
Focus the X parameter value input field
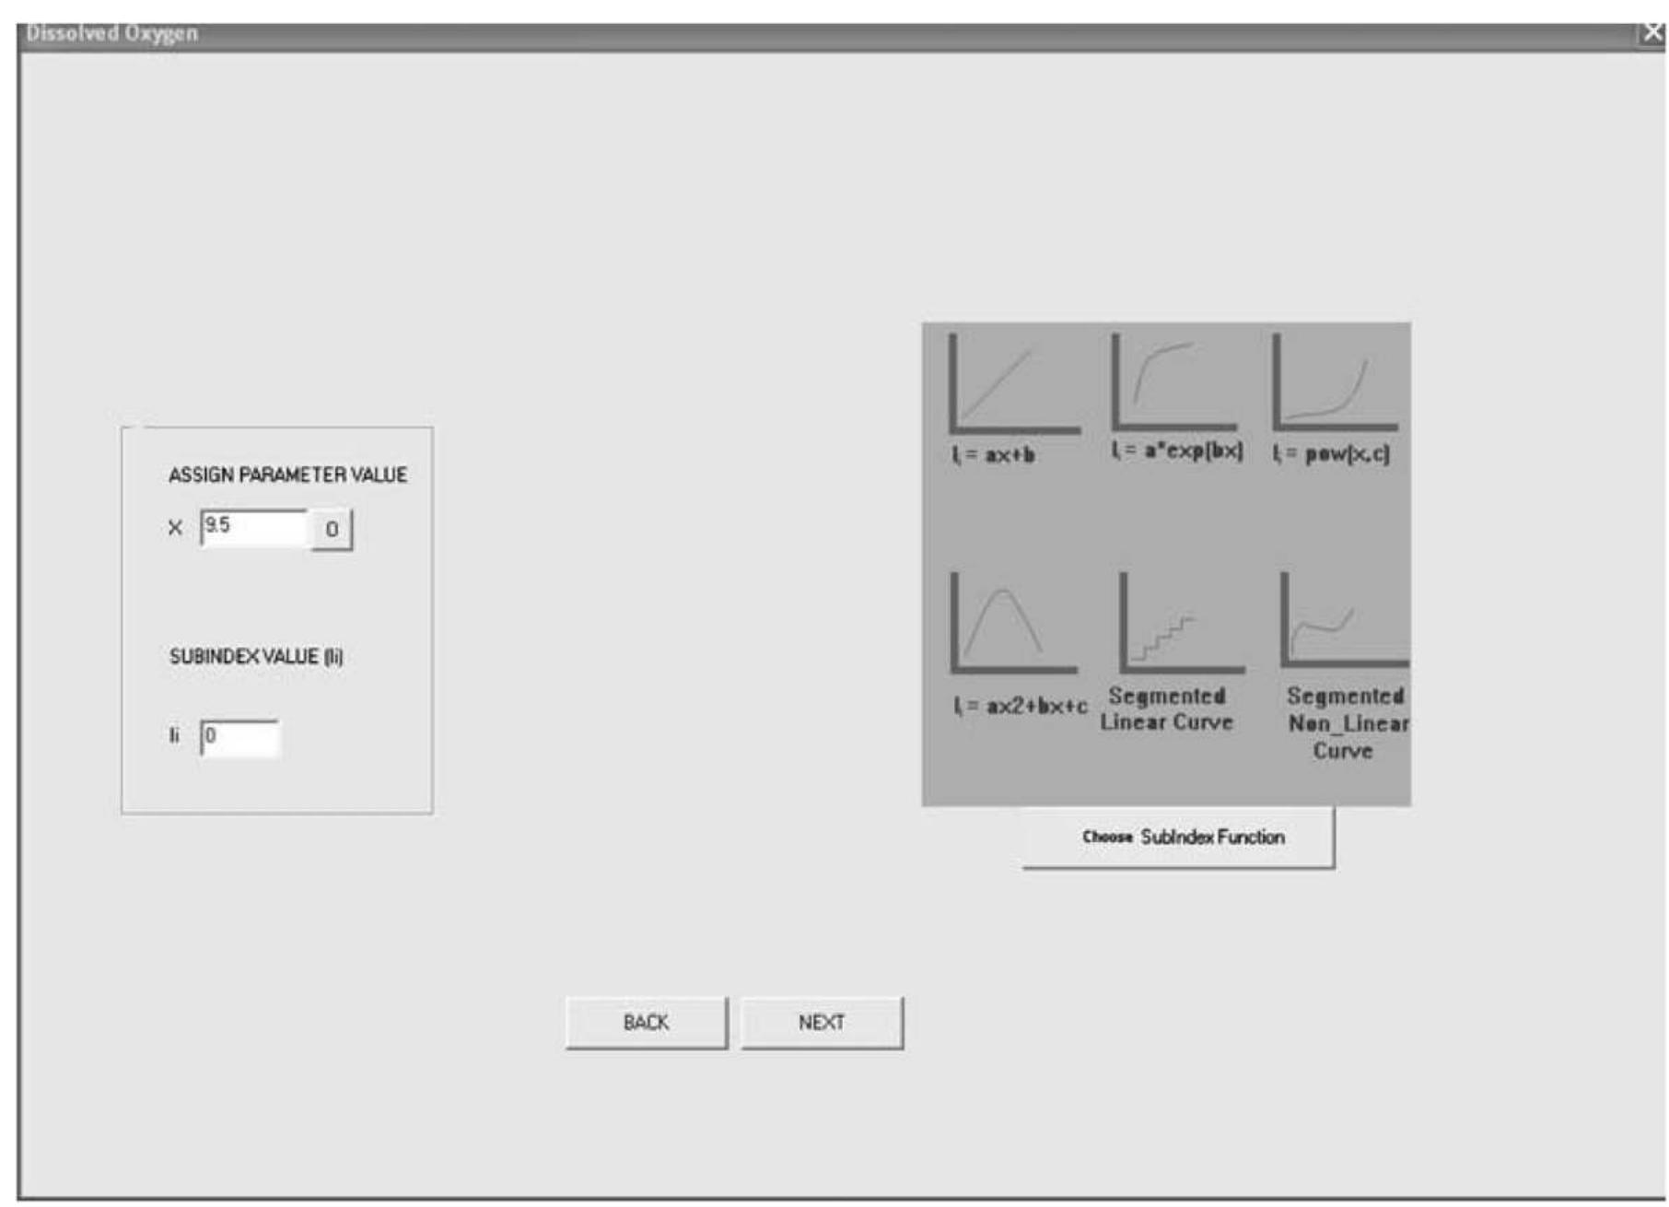coord(253,528)
